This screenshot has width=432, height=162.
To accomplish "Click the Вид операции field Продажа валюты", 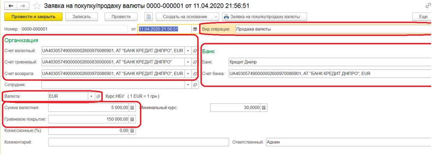I will [x=333, y=29].
